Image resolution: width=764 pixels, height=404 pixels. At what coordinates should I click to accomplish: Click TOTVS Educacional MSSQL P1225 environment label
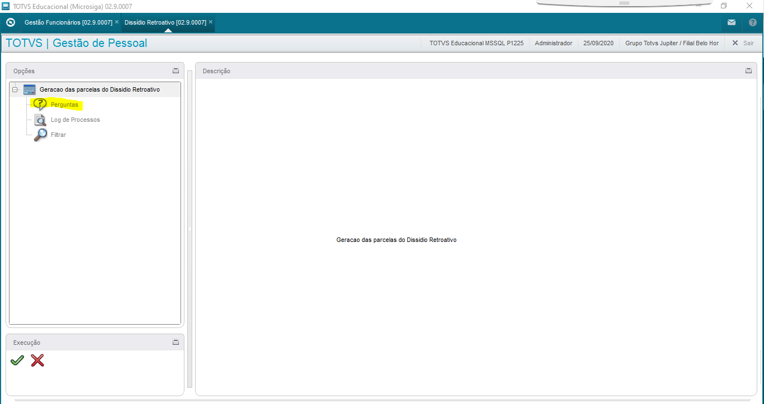[x=476, y=43]
